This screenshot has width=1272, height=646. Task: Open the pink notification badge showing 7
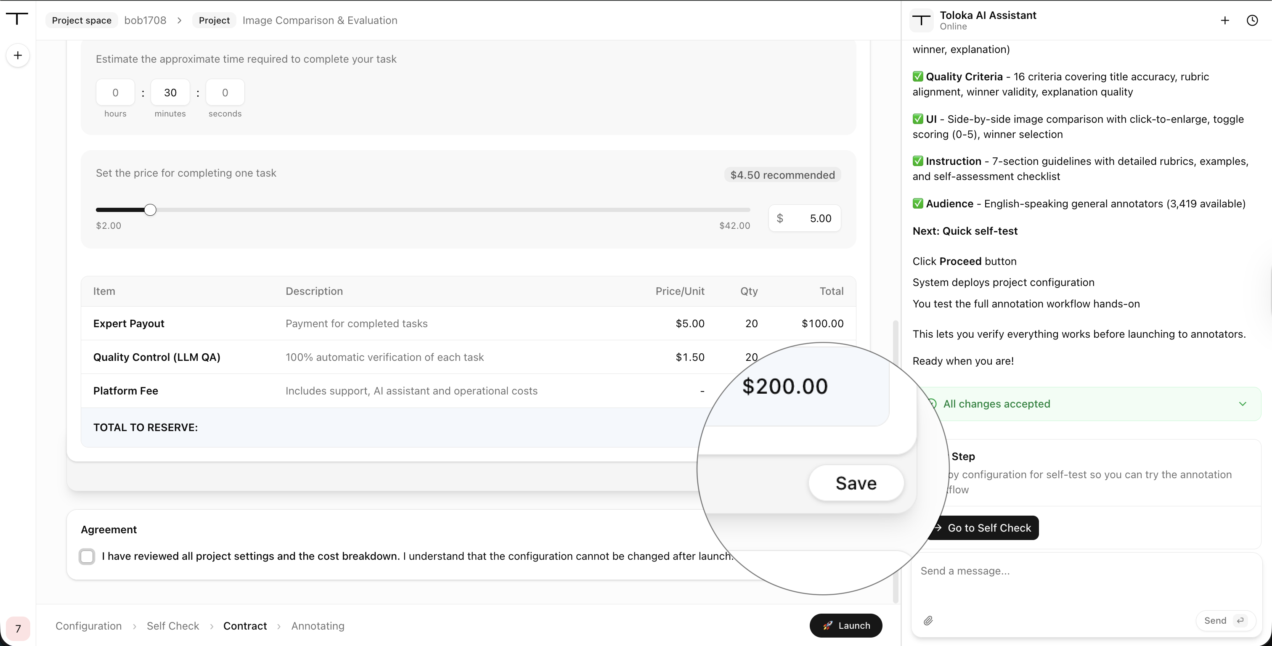(x=18, y=628)
